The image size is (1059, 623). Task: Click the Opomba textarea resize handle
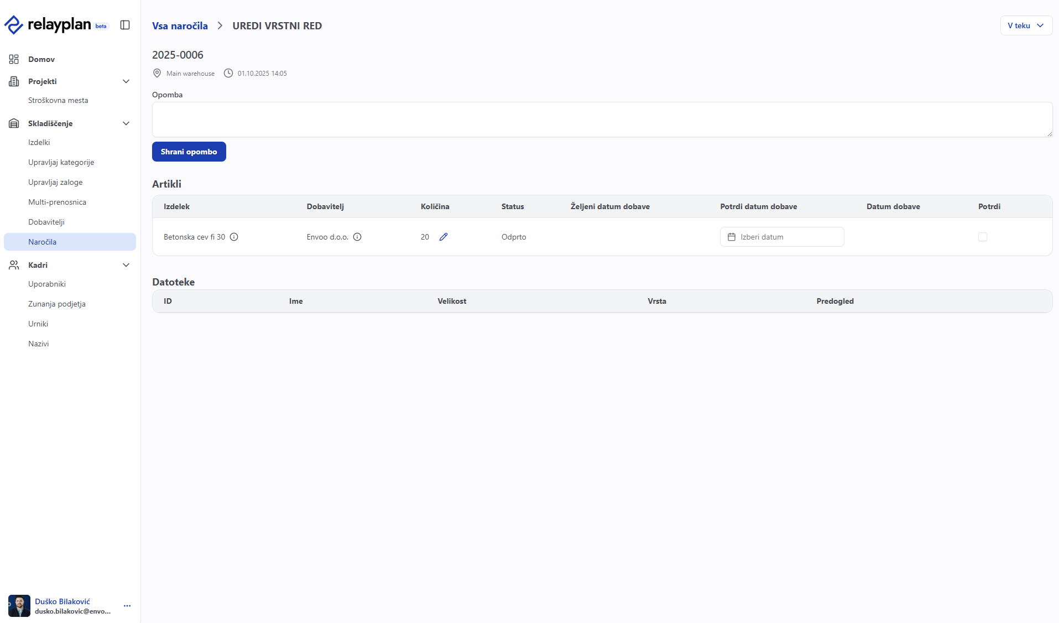(x=1049, y=133)
